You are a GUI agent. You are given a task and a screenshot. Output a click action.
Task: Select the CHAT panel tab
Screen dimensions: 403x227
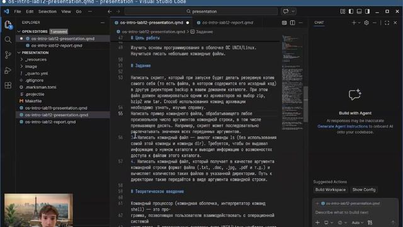[x=319, y=23]
